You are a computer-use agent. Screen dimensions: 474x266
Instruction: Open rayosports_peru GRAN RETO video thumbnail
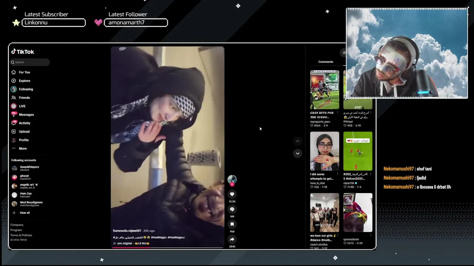click(324, 90)
